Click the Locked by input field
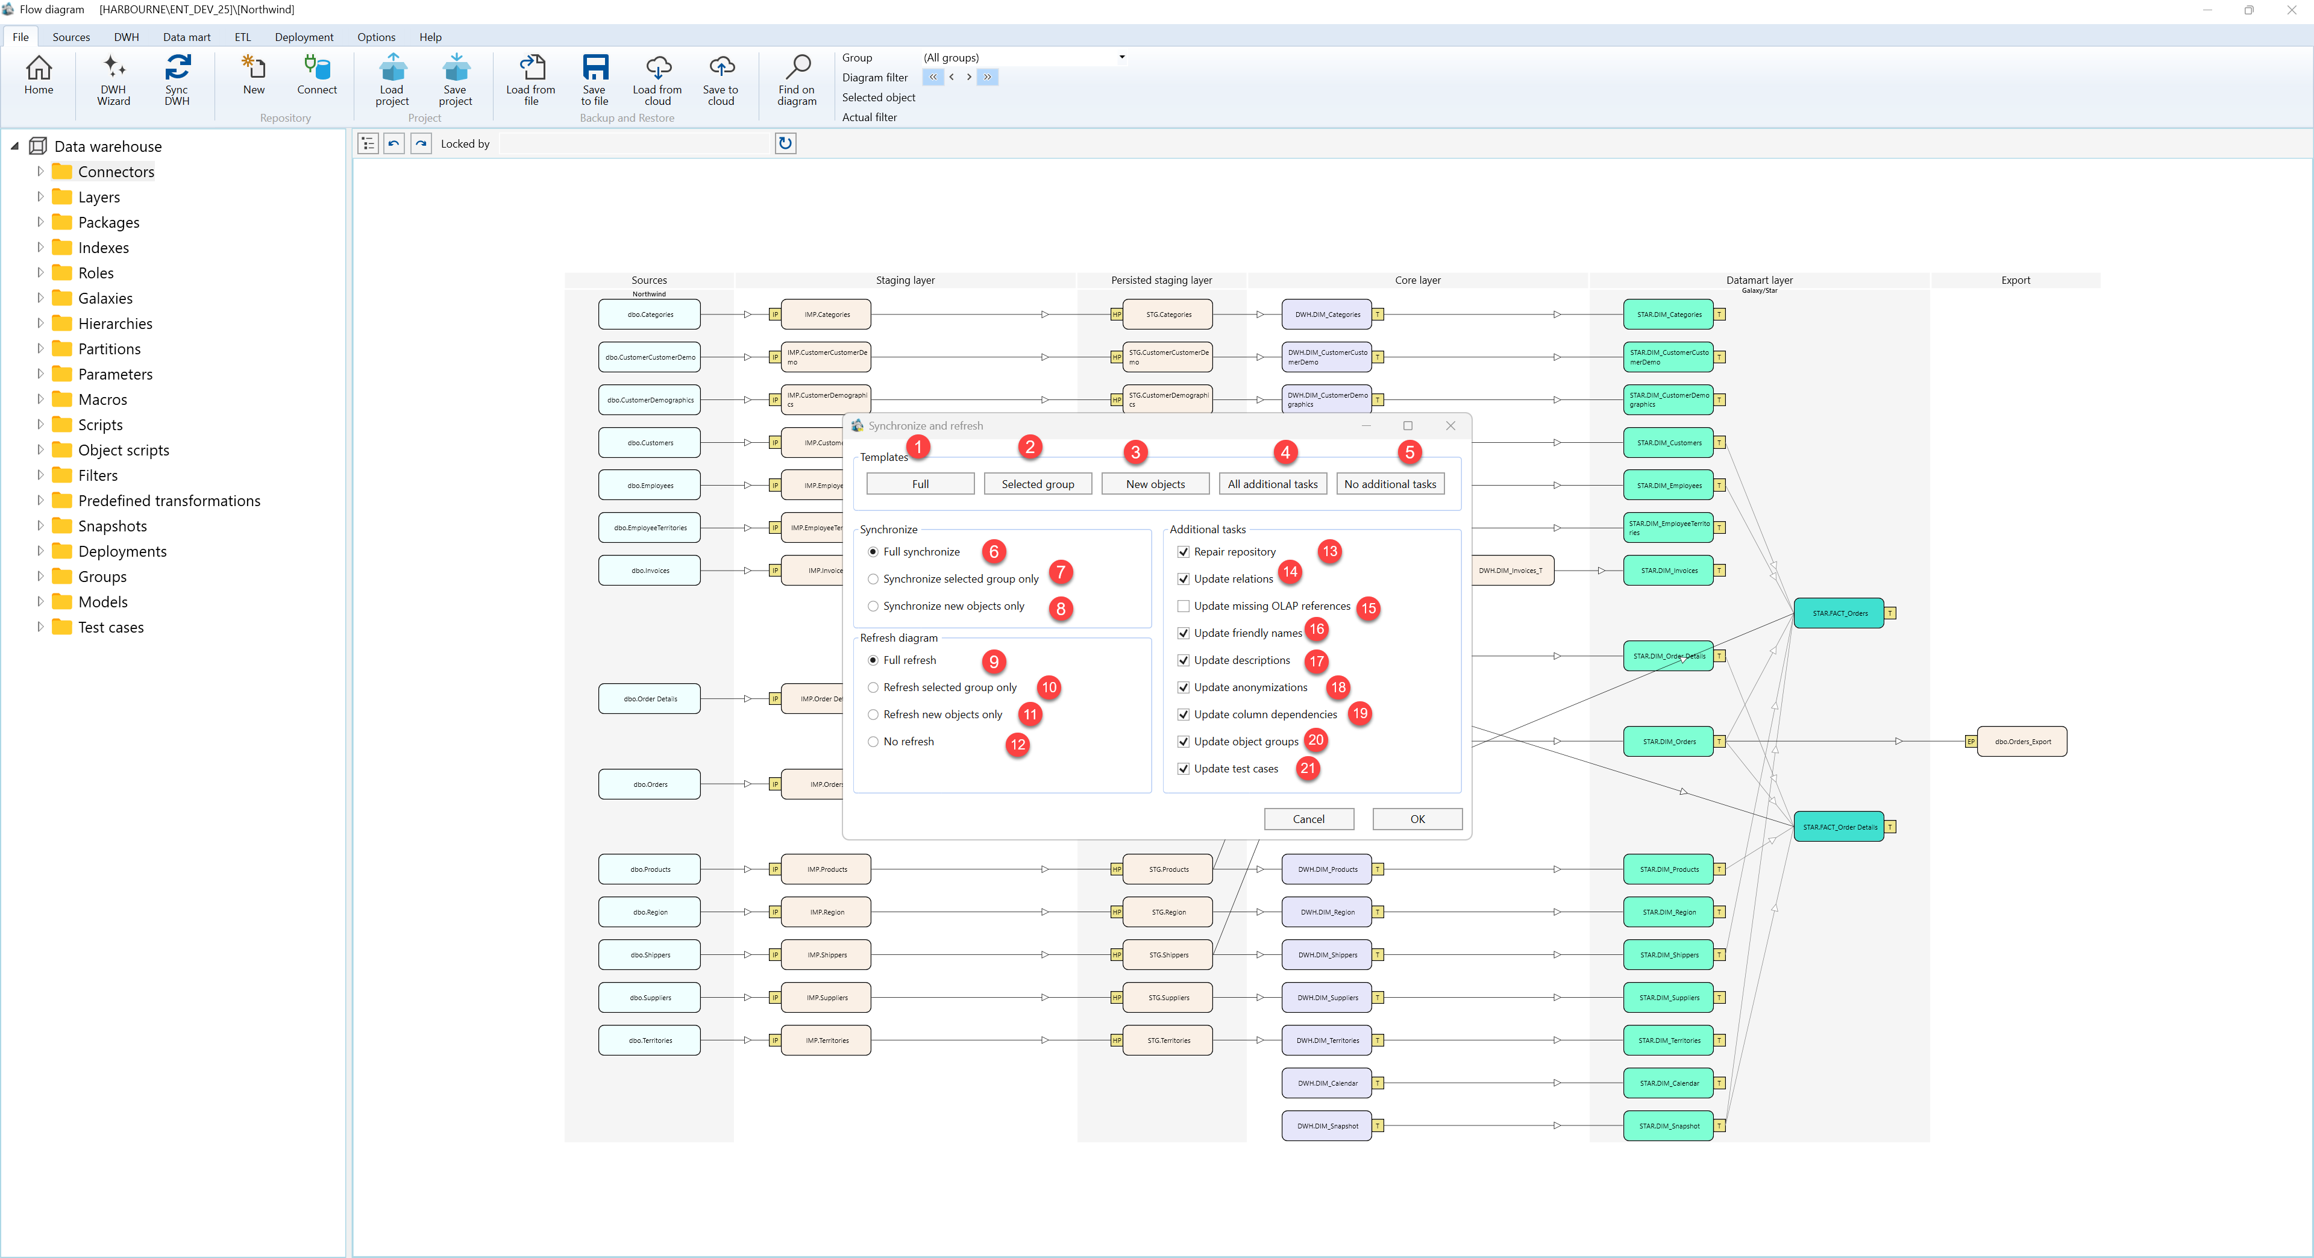 pos(634,143)
